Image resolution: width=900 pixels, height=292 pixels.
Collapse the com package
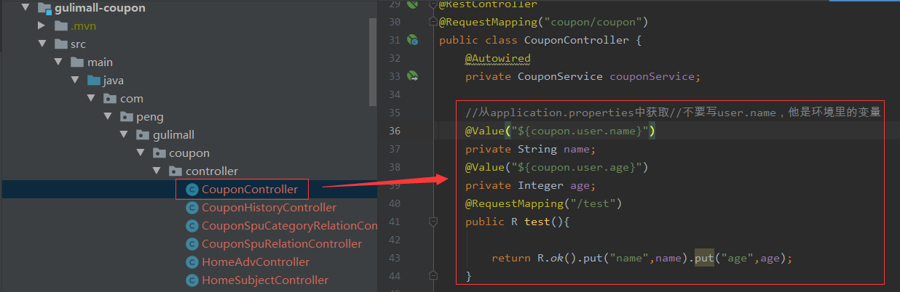tap(92, 99)
